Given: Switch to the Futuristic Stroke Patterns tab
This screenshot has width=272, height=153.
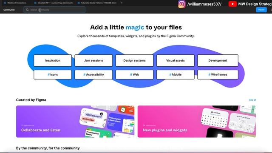Looking at the screenshot, I should (97, 3).
